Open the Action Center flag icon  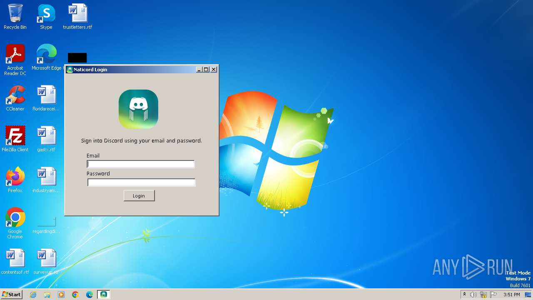tap(493, 295)
